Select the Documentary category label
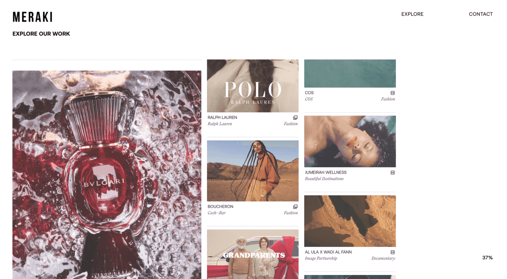The height and width of the screenshot is (279, 507). point(383,258)
